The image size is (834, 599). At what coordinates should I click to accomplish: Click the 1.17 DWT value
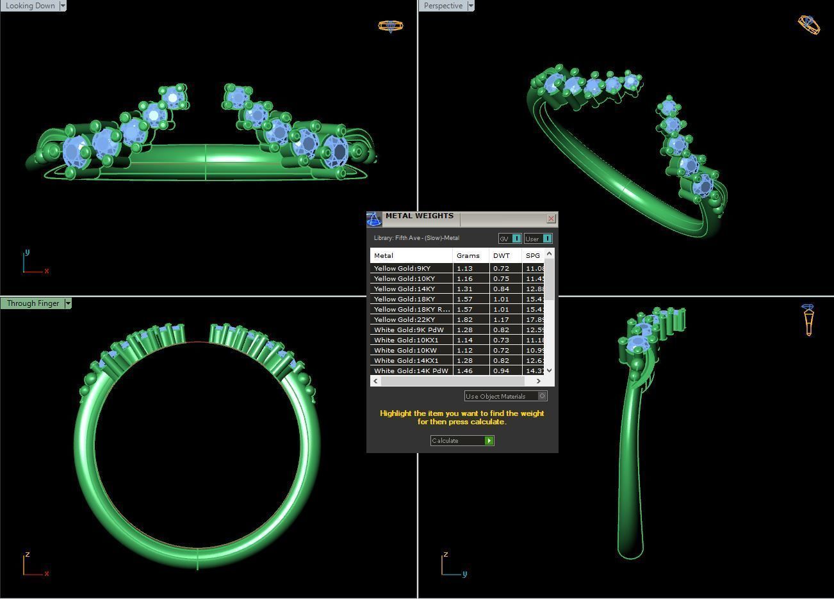tap(501, 319)
